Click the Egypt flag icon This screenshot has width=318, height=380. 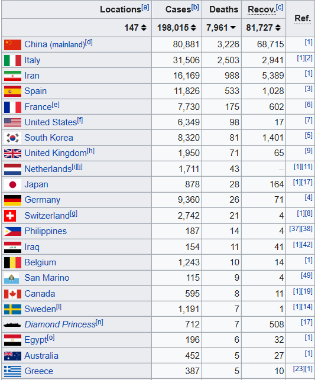point(12,340)
